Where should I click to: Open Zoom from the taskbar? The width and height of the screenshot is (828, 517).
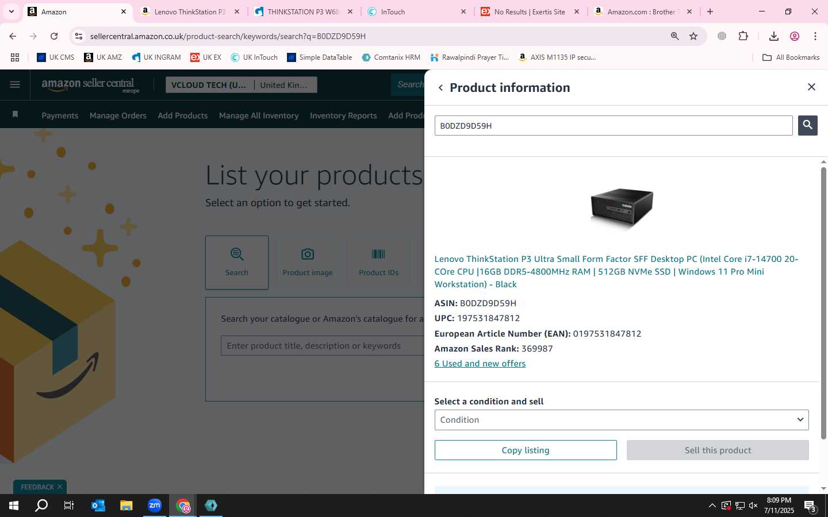point(155,506)
